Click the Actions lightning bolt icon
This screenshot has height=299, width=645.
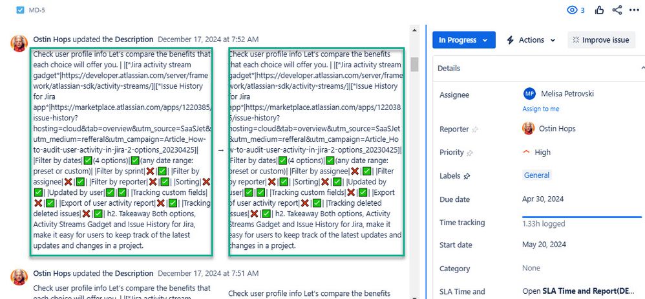510,40
